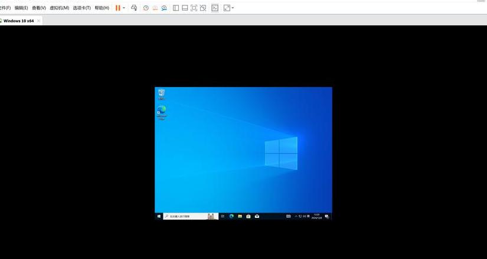Click the send Ctrl+Alt+Del toolbar icon
Screen dimensions: 487x259
point(134,8)
